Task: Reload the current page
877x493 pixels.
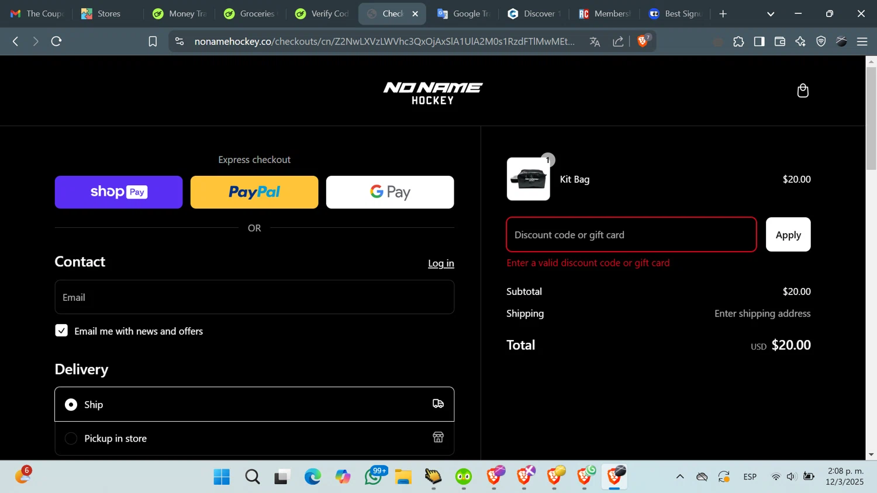Action: [x=56, y=41]
